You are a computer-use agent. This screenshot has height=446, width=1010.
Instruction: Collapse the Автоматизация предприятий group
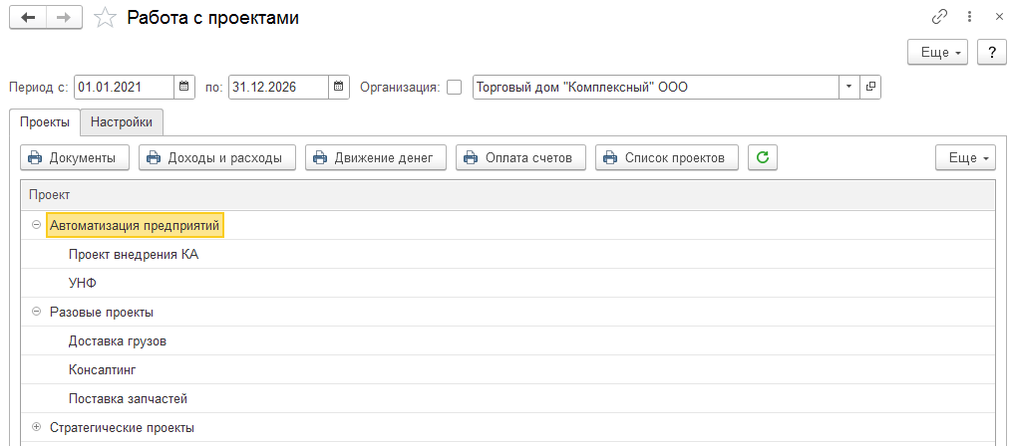pyautogui.click(x=36, y=226)
